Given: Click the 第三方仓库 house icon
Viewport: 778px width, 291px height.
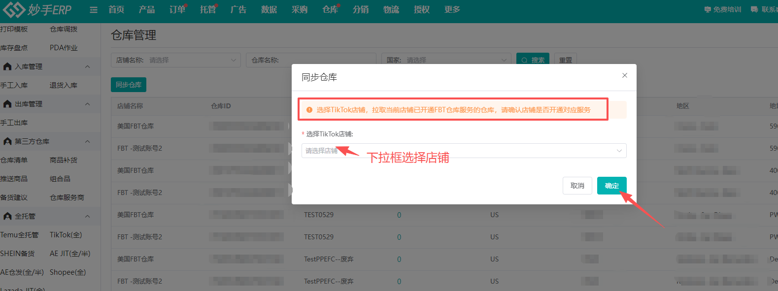Looking at the screenshot, I should click(x=7, y=141).
